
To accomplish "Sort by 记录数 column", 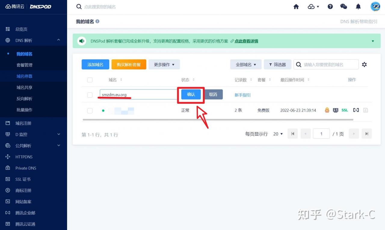I will 251,80.
